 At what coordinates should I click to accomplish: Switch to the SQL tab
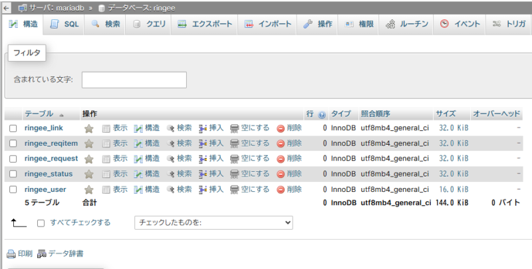65,24
